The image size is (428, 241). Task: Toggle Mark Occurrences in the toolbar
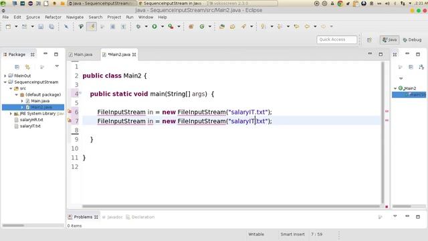pyautogui.click(x=92, y=27)
